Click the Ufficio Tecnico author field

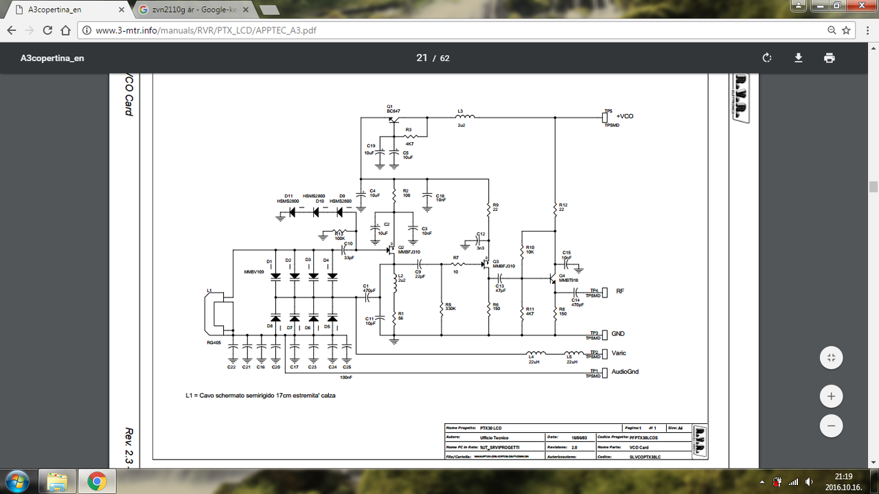(494, 437)
